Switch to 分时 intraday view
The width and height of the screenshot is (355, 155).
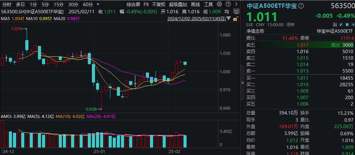tap(6, 4)
